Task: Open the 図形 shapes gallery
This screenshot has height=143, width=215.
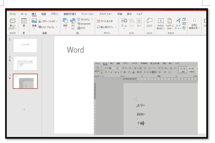Action: point(65,24)
